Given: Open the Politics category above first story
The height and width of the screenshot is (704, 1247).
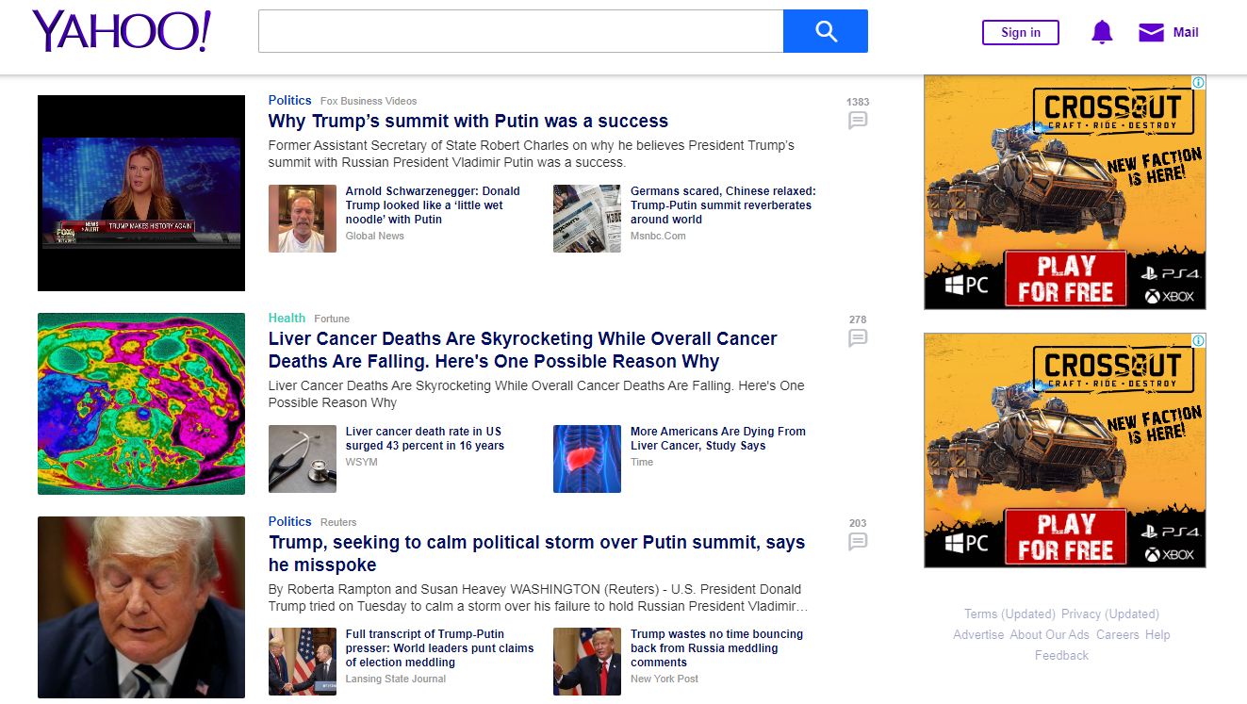Looking at the screenshot, I should [289, 101].
